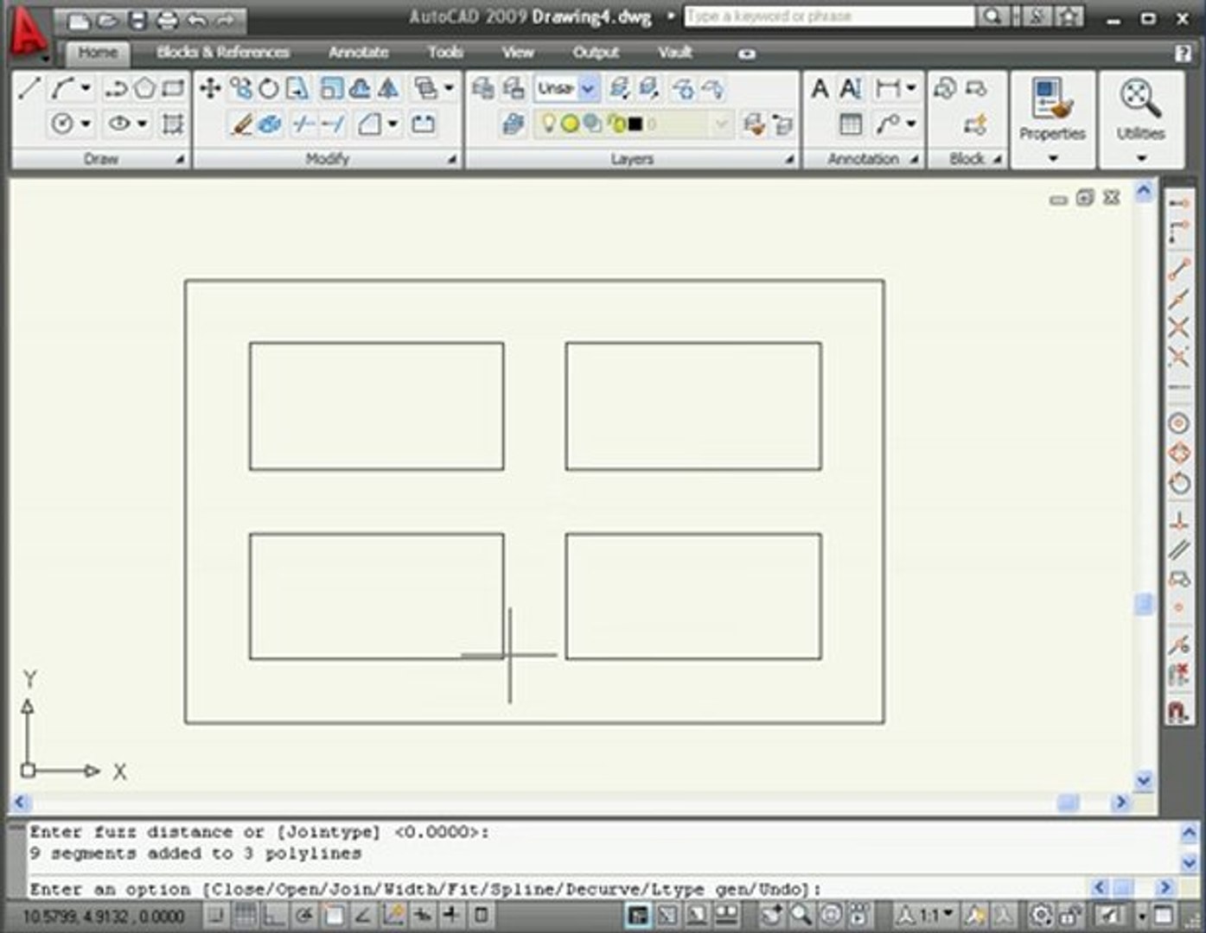Expand the Properties panel arrow

pos(1052,158)
